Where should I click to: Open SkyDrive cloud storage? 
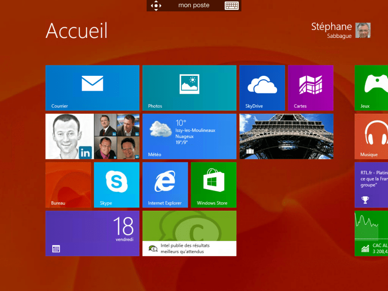[262, 88]
